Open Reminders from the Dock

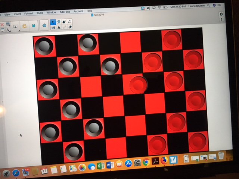pos(63,169)
